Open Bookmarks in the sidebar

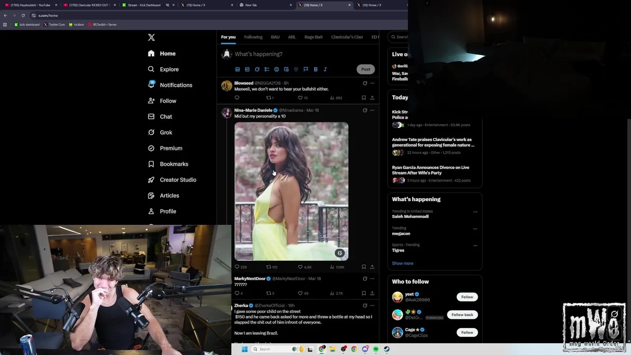tap(168, 164)
